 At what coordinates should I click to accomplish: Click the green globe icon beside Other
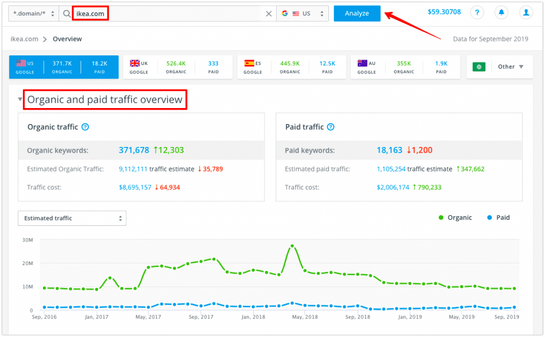click(478, 67)
